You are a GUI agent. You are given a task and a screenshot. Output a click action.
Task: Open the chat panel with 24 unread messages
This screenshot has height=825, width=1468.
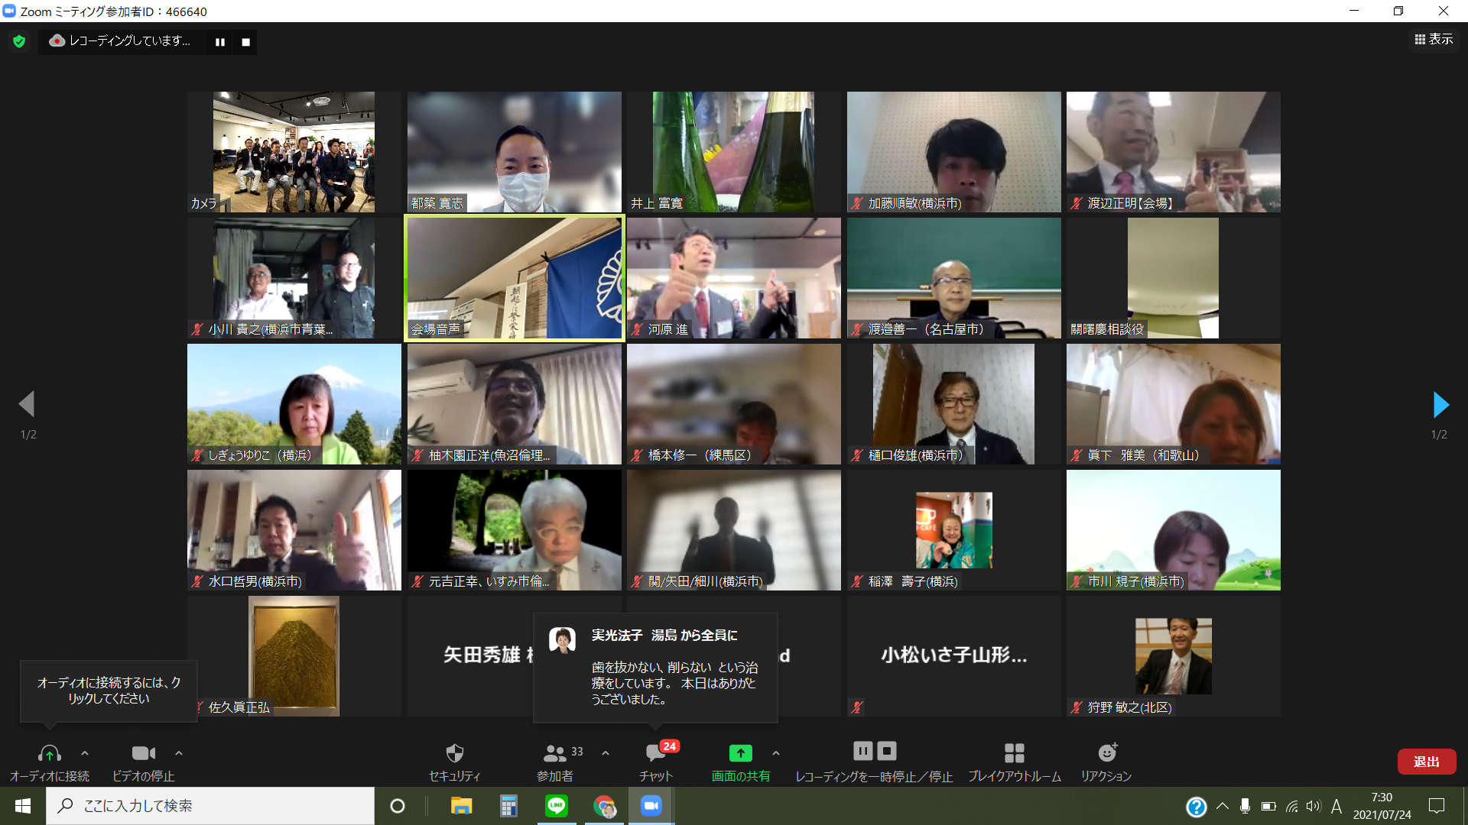tap(655, 754)
